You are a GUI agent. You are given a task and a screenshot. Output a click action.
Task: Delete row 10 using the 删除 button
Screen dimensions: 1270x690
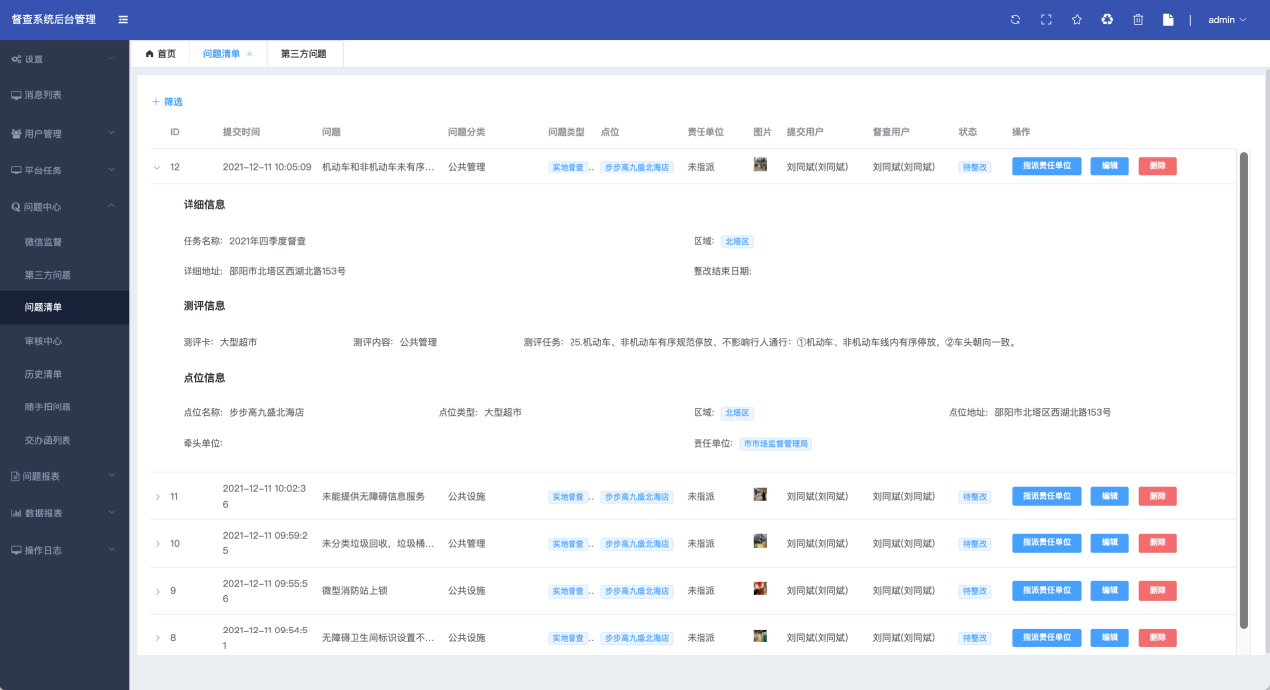coord(1157,543)
